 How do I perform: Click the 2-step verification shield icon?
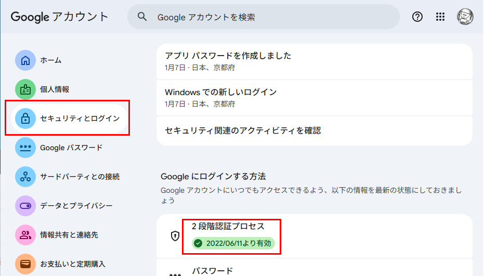coord(175,236)
